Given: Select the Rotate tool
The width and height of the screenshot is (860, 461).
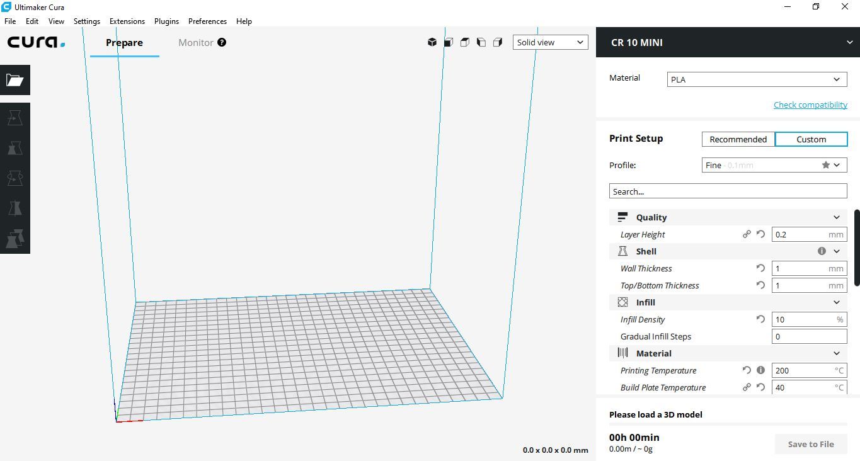Looking at the screenshot, I should [14, 178].
